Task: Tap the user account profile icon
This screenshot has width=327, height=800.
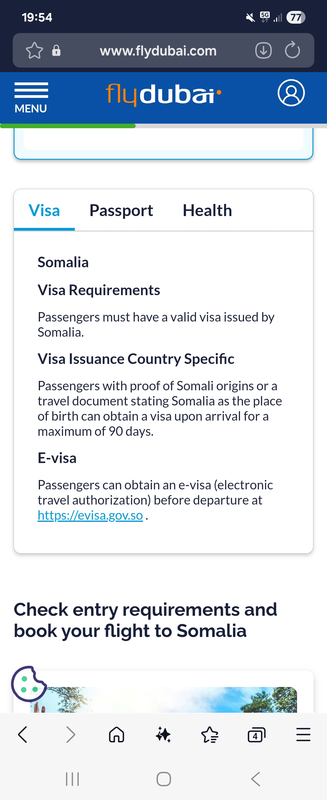Action: coord(291,93)
